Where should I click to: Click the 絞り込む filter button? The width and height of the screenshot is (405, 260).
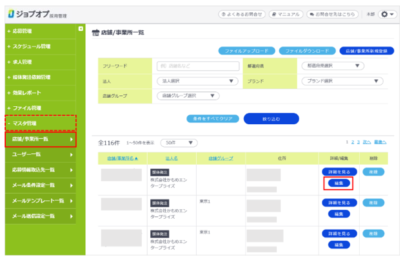click(271, 118)
